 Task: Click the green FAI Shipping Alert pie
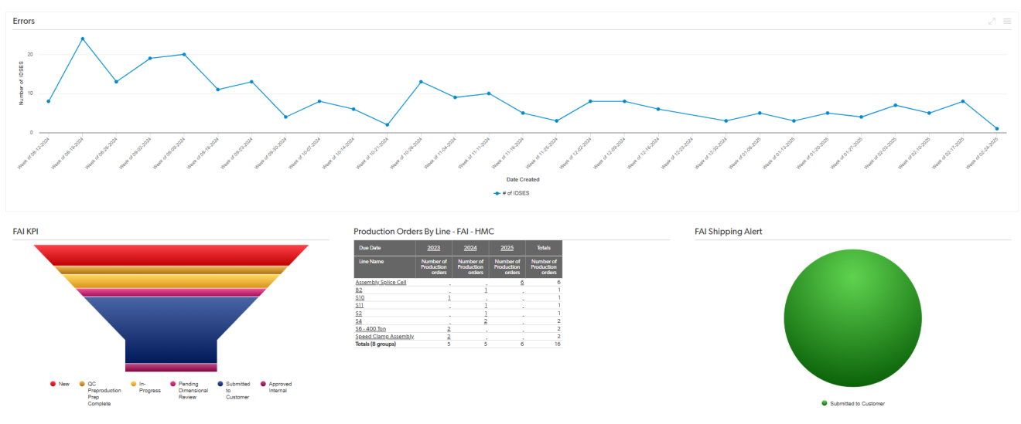[x=852, y=317]
